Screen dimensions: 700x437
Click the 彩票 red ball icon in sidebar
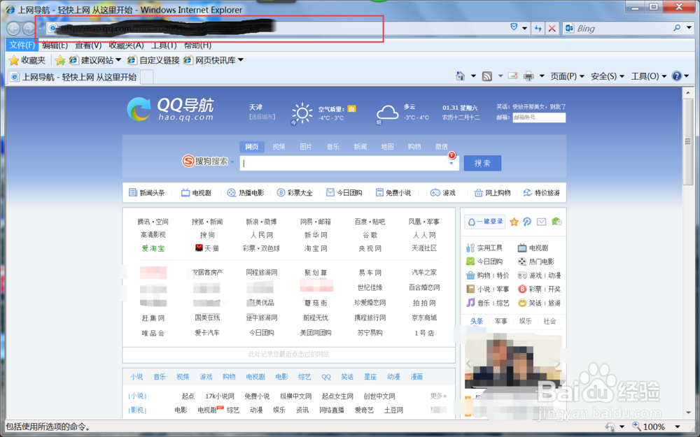tap(522, 289)
